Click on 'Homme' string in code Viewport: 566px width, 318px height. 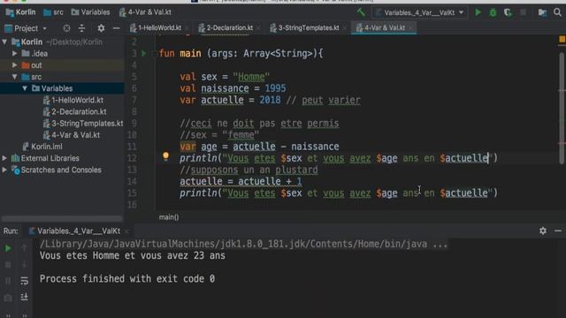pos(251,77)
